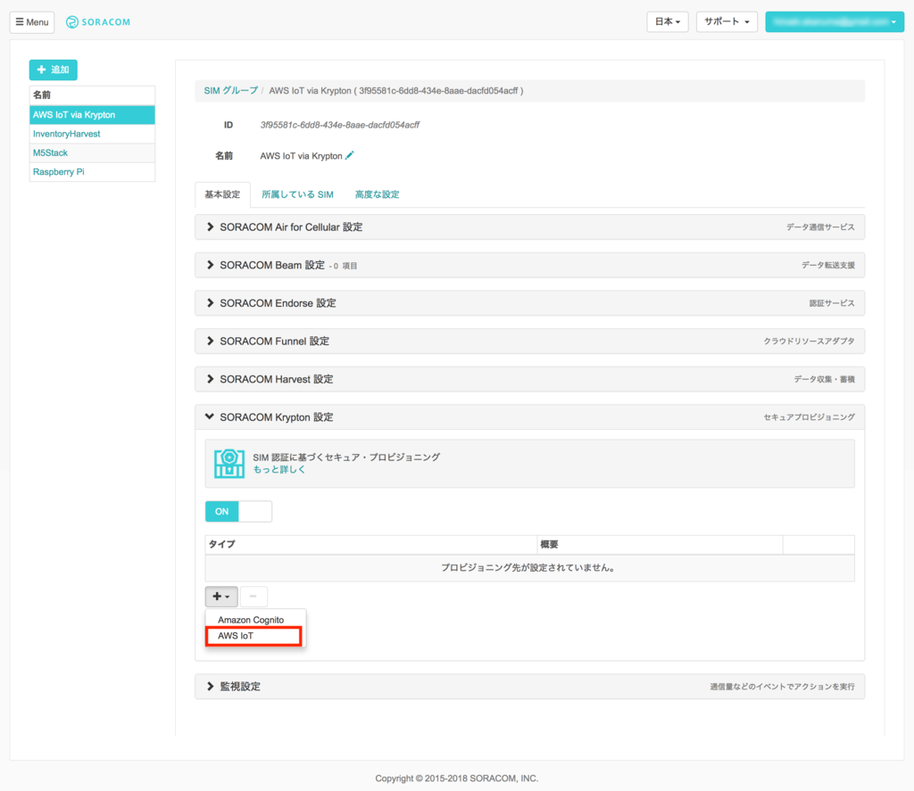Open the 日本 region dropdown
Viewport: 914px width, 791px height.
coord(668,21)
